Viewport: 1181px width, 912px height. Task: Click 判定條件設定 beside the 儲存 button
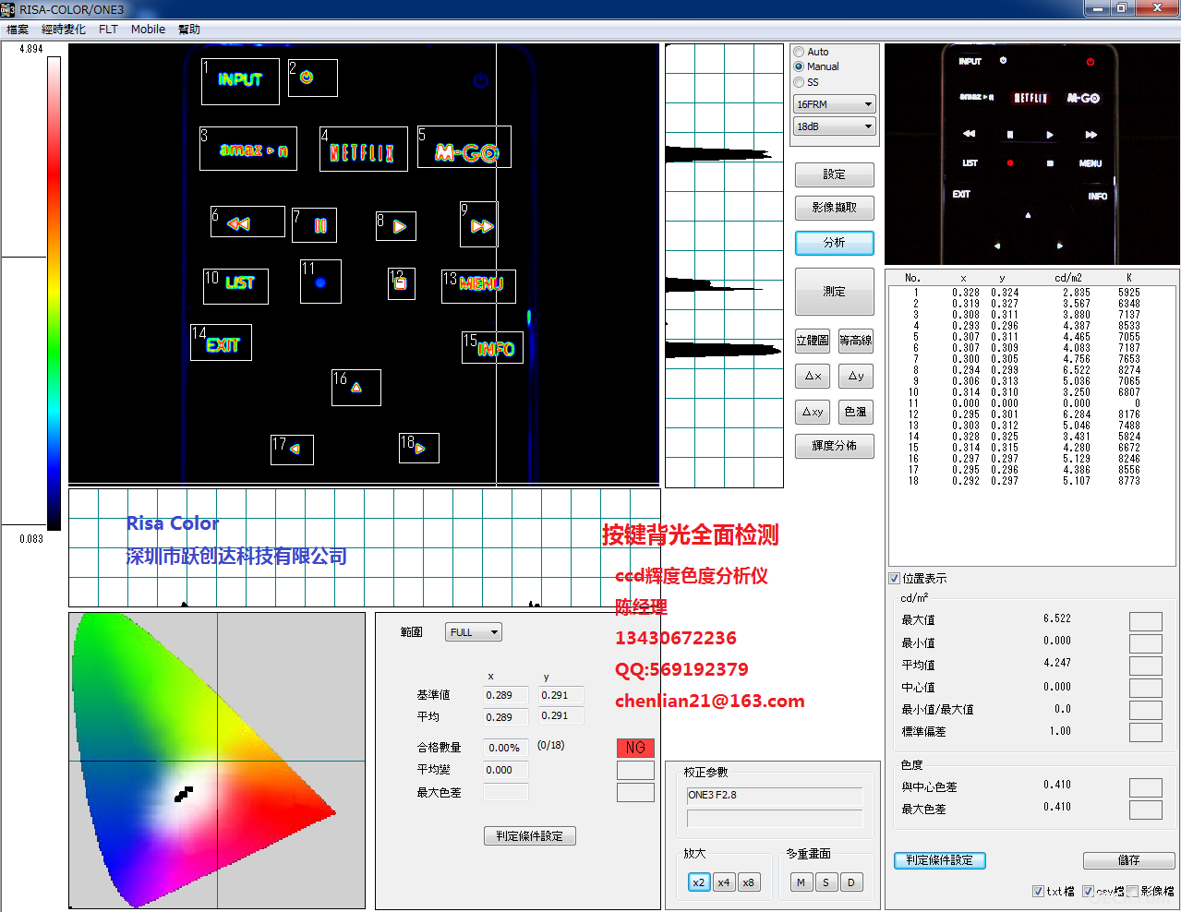[x=940, y=860]
